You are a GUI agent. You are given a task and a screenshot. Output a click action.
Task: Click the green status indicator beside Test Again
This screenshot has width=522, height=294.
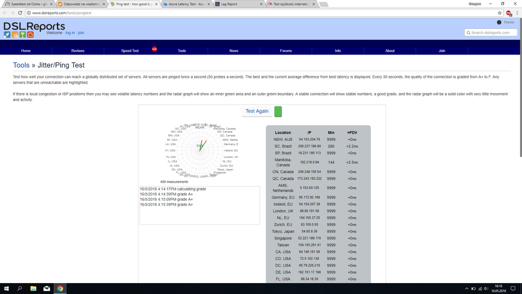(278, 111)
